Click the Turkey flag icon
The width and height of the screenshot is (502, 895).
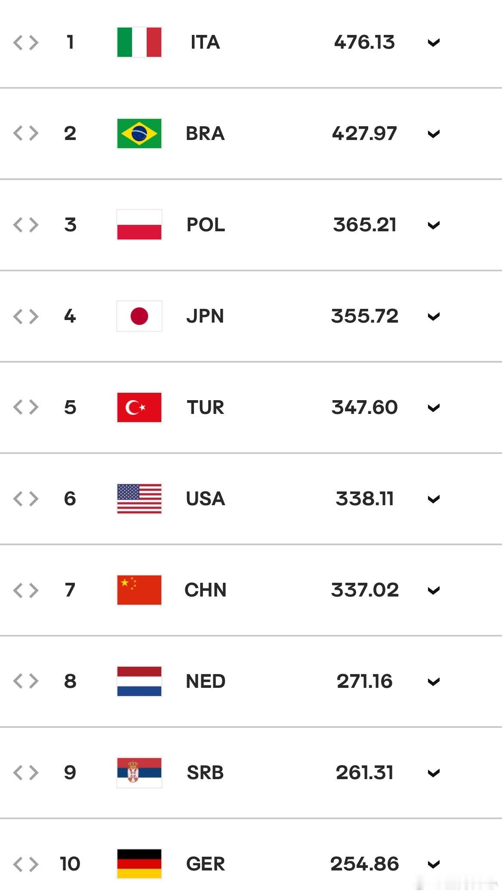(139, 407)
